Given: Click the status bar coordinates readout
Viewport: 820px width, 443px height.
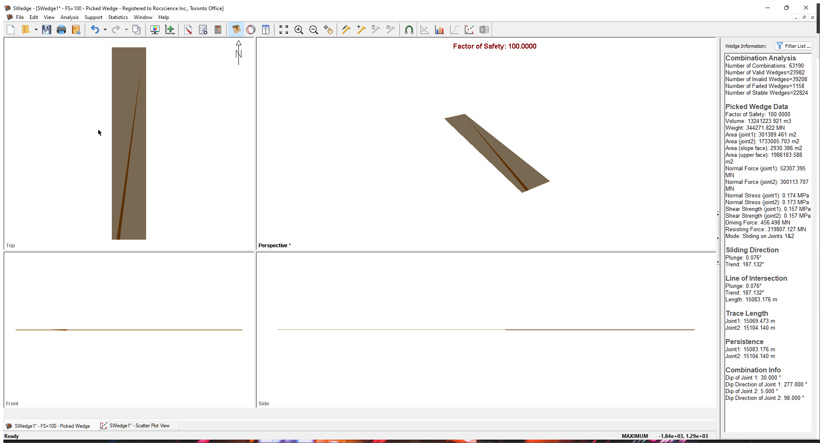Looking at the screenshot, I should [x=683, y=436].
